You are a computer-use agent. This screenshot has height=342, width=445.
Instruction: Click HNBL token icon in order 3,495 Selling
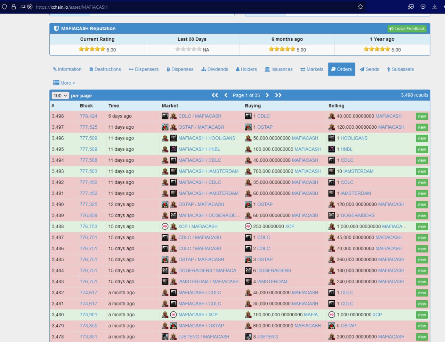(x=332, y=149)
